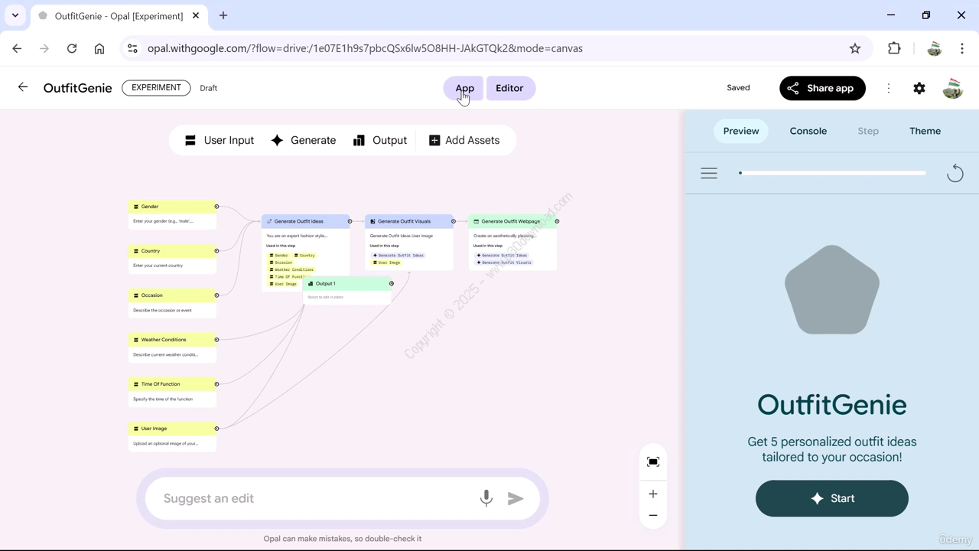Select the Gender input node

click(172, 214)
